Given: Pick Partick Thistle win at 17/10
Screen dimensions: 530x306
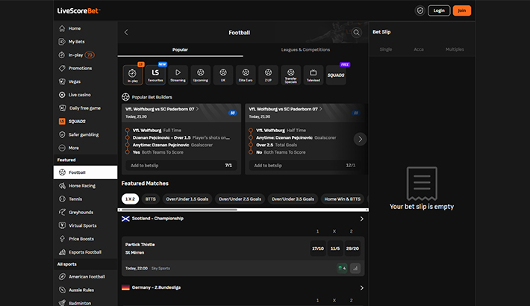Looking at the screenshot, I should click(x=318, y=249).
